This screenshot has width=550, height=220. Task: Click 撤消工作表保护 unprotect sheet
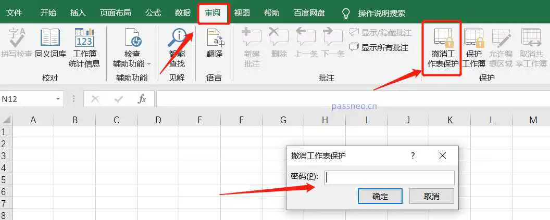click(442, 48)
